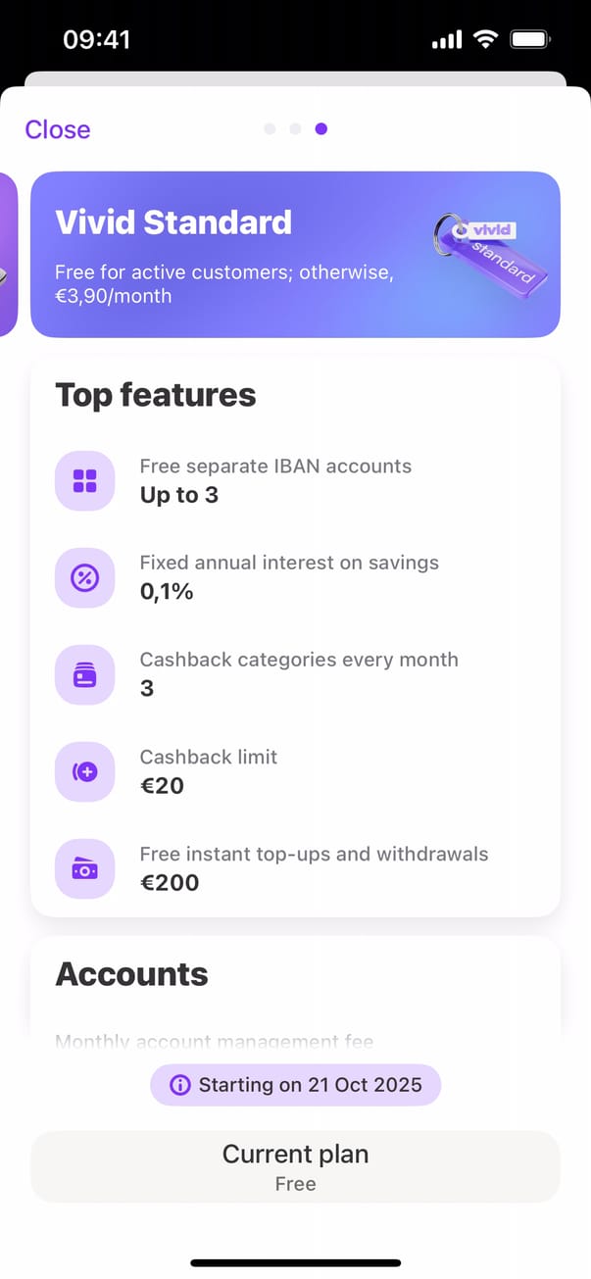Tap the Starting on 21 Oct 2025 badge
This screenshot has width=591, height=1279.
(296, 1085)
